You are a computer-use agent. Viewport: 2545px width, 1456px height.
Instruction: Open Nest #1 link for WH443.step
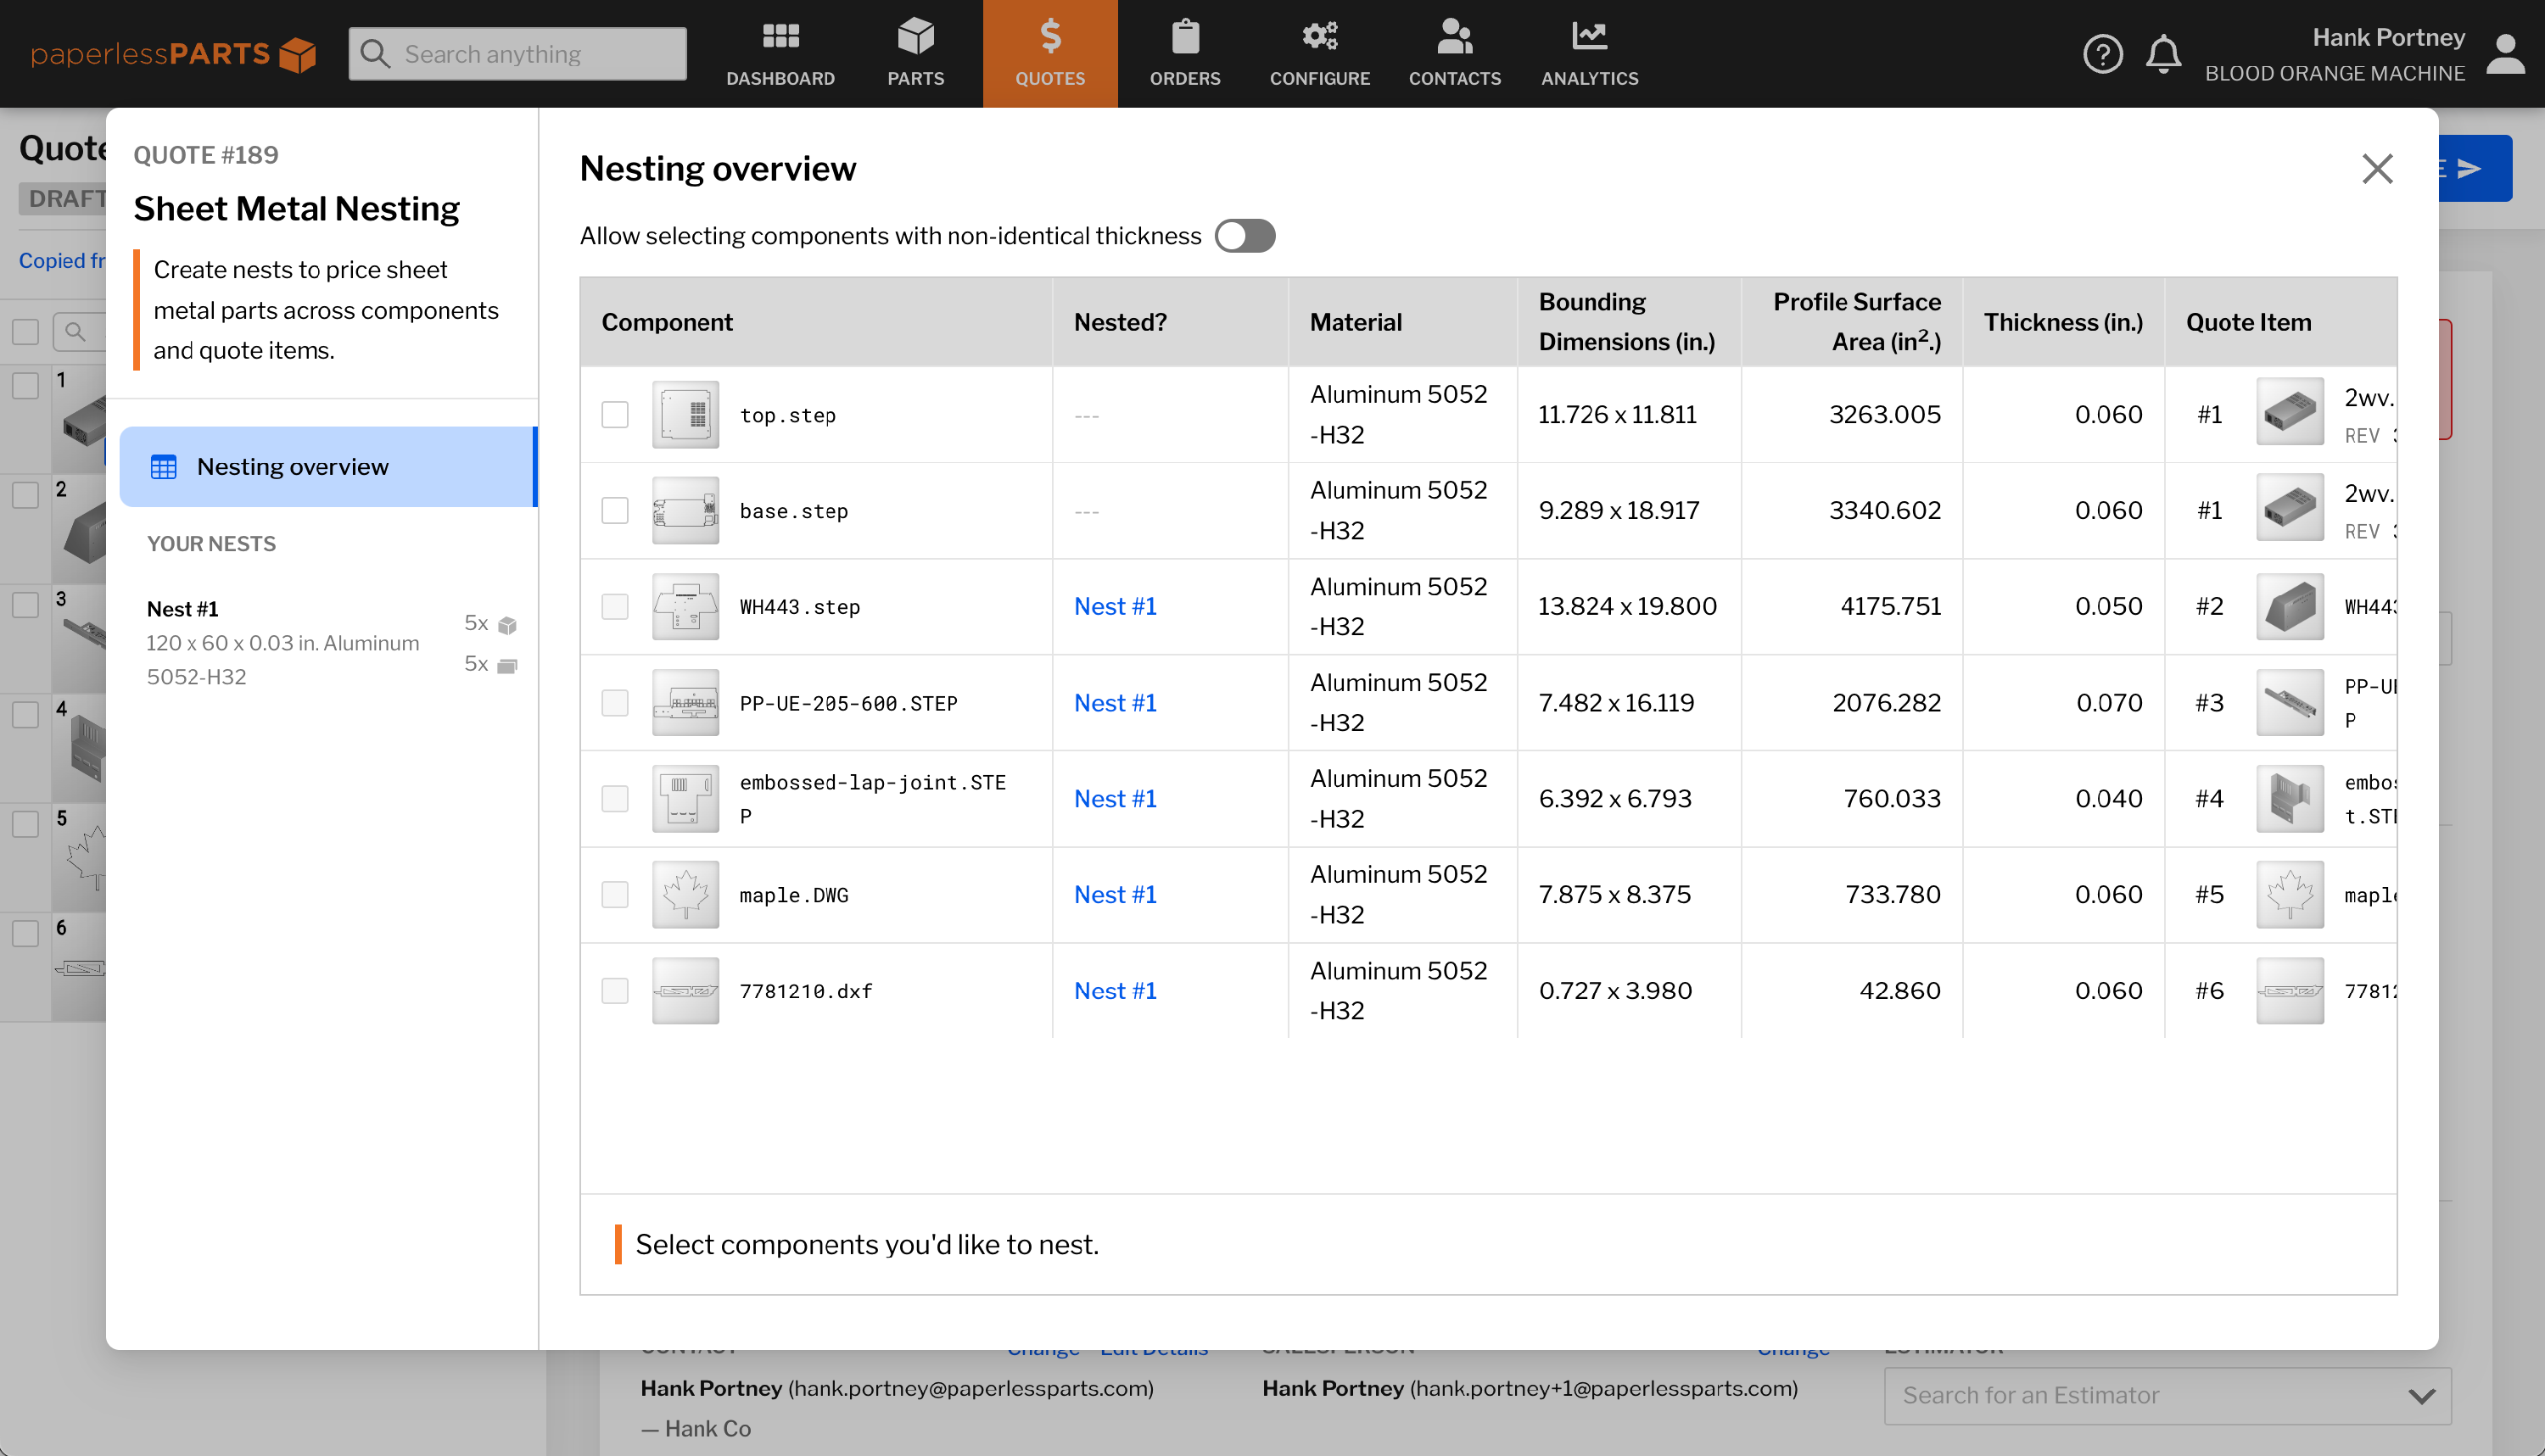pyautogui.click(x=1115, y=606)
